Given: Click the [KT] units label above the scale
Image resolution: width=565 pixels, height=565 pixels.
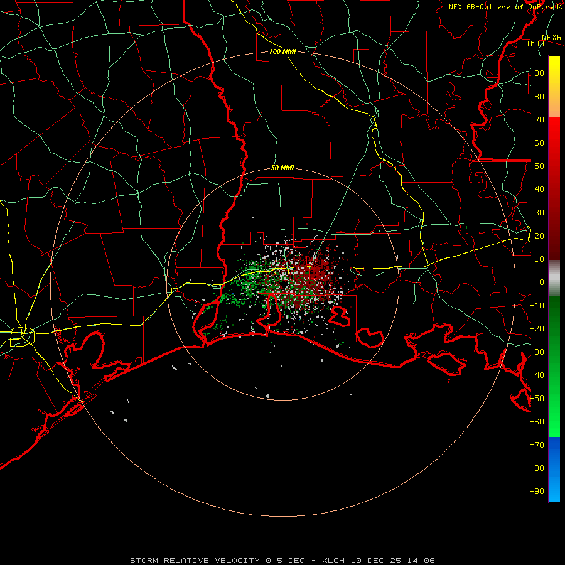Looking at the screenshot, I should pyautogui.click(x=536, y=43).
